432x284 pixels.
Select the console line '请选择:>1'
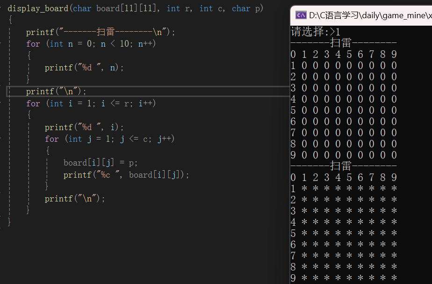316,32
